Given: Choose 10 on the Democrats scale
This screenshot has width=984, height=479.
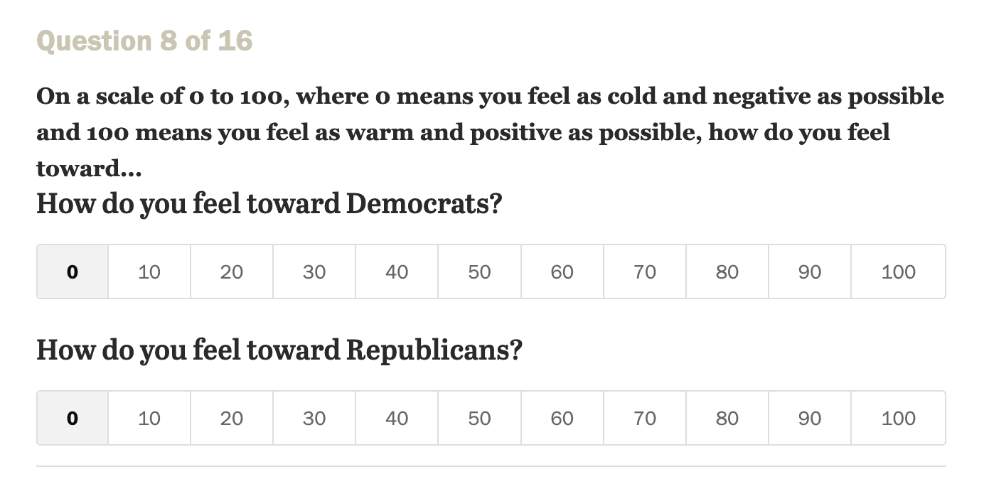Looking at the screenshot, I should pos(149,271).
